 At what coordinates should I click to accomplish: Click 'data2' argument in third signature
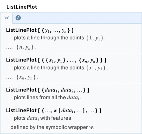(x=67, y=90)
